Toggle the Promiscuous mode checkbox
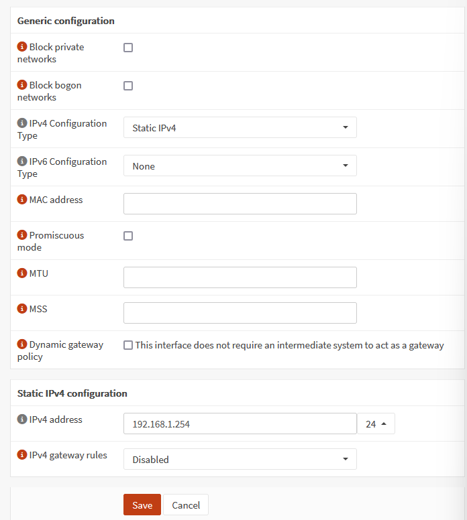This screenshot has width=467, height=520. pos(128,236)
